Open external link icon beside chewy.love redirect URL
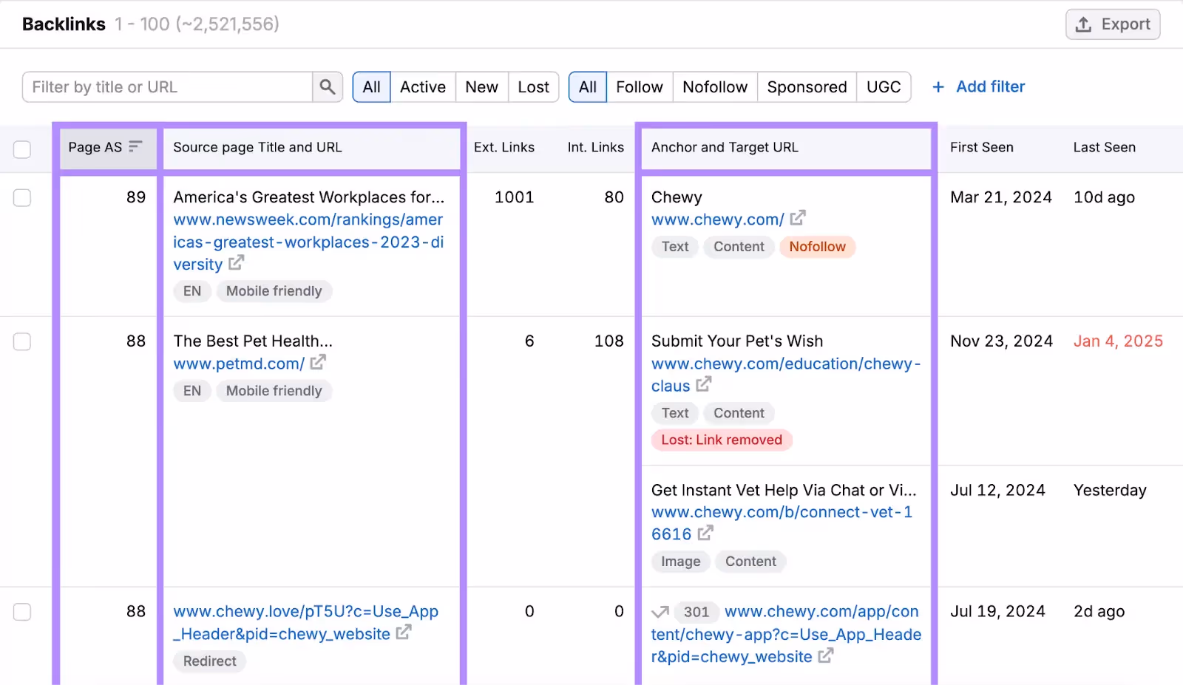The image size is (1183, 685). 403,633
